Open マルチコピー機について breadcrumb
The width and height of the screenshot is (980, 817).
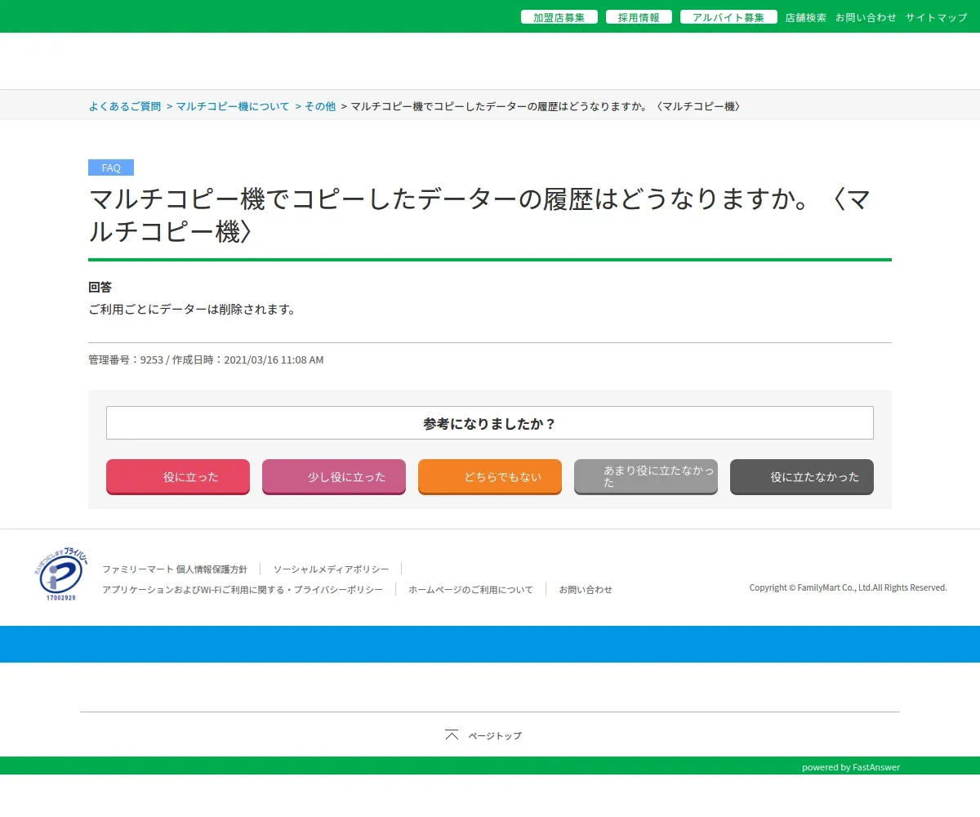click(x=233, y=106)
